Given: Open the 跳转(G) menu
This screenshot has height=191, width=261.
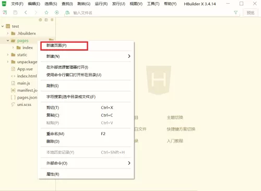Looking at the screenshot, I should [x=84, y=4].
